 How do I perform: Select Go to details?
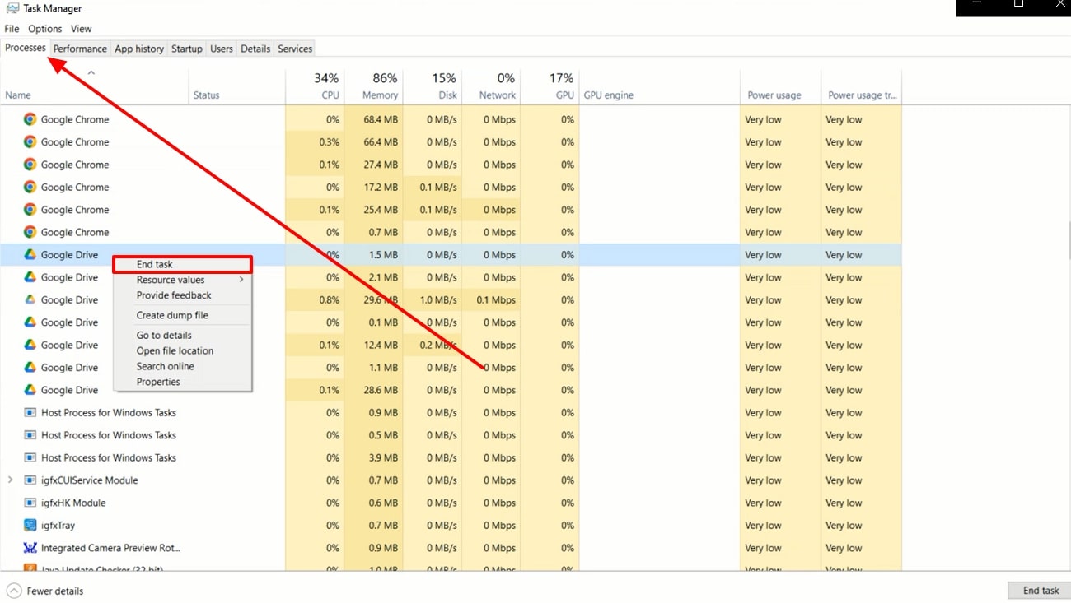point(181,335)
